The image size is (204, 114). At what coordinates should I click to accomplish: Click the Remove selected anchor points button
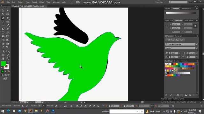56,106
